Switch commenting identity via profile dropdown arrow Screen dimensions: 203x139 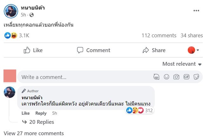point(198,50)
